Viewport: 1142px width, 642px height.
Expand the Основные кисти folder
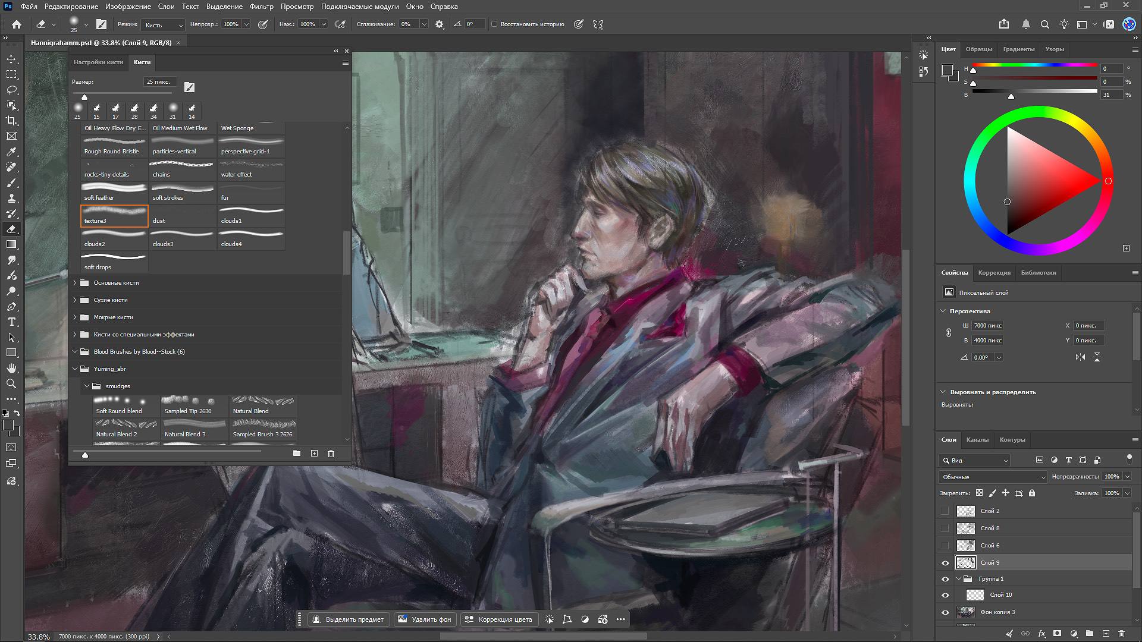point(75,283)
